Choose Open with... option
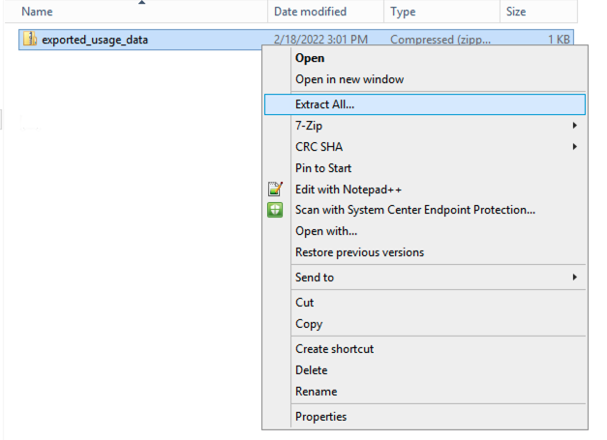 point(325,231)
